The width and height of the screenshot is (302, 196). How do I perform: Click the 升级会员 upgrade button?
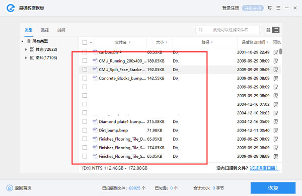pyautogui.click(x=253, y=8)
